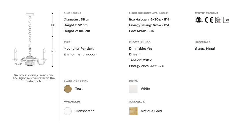Choose the White metal finish swatch
The width and height of the screenshot is (233, 123).
coord(133,89)
